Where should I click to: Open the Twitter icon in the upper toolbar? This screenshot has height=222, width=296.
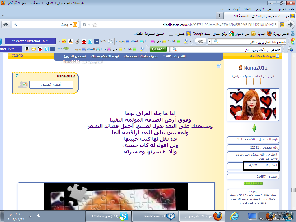[90, 41]
